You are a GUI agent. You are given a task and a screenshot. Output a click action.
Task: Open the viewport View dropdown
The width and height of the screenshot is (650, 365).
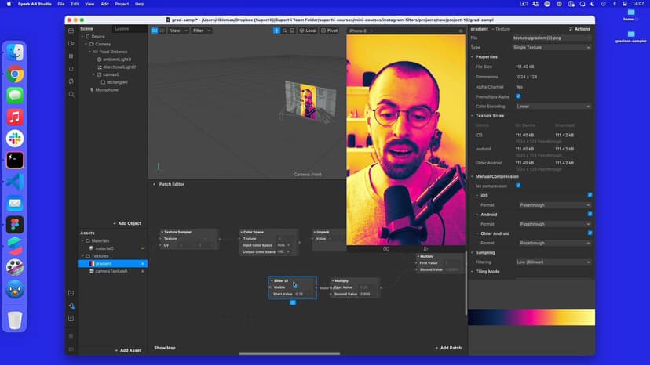178,31
